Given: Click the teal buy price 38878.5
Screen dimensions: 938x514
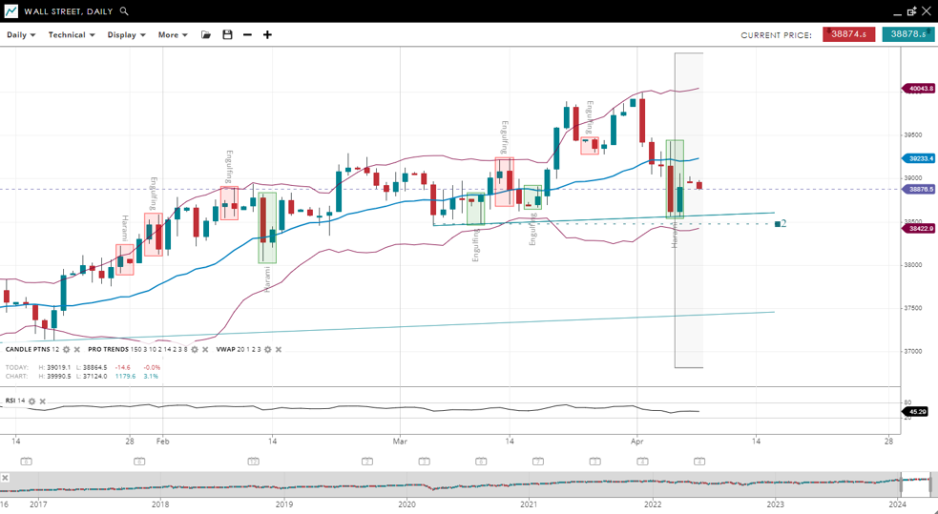Looking at the screenshot, I should [x=907, y=34].
